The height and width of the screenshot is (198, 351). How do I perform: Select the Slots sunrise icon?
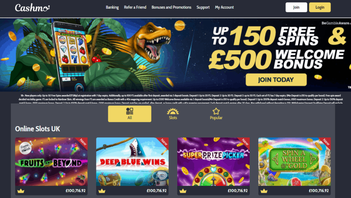click(173, 111)
